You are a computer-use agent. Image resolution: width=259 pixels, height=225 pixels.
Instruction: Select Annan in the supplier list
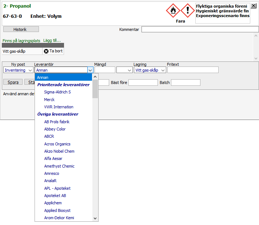point(63,77)
